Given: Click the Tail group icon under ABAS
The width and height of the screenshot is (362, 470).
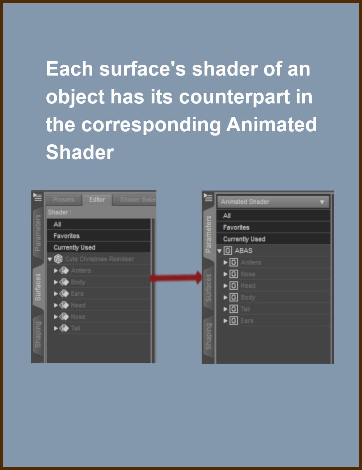Looking at the screenshot, I should pos(234,309).
